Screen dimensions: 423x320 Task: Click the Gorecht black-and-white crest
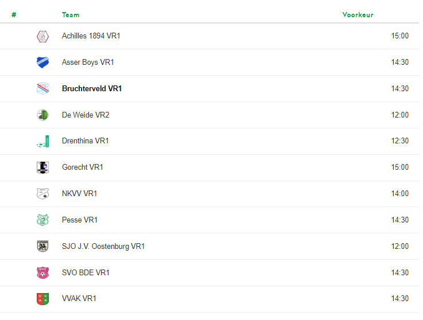(x=42, y=167)
